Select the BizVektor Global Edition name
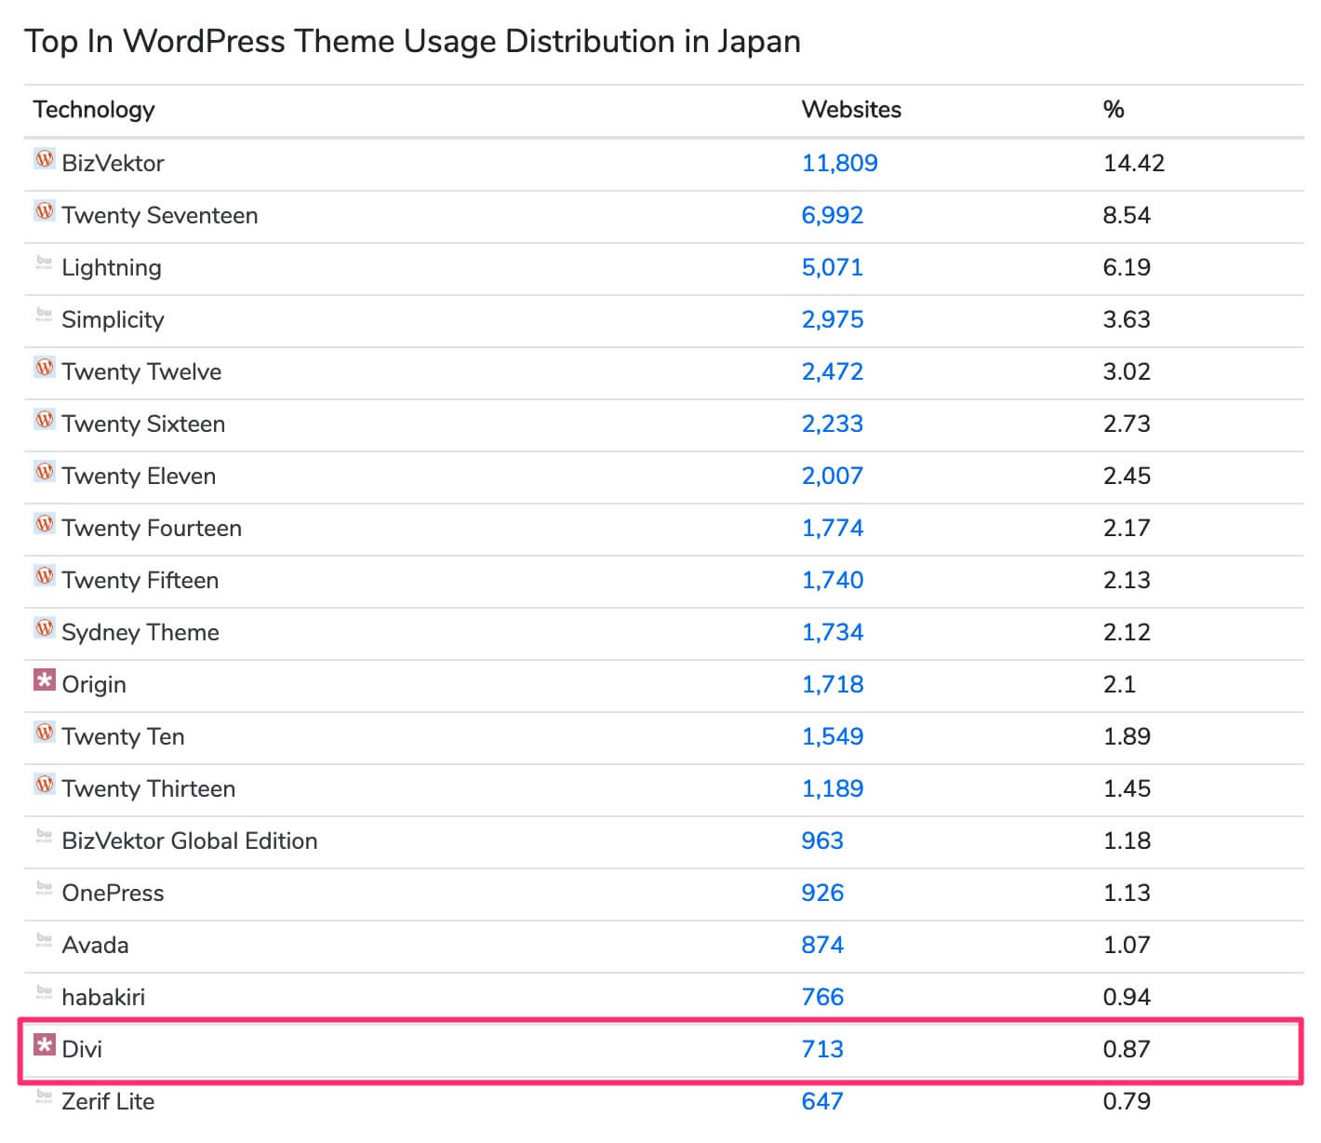The width and height of the screenshot is (1321, 1143). click(190, 840)
